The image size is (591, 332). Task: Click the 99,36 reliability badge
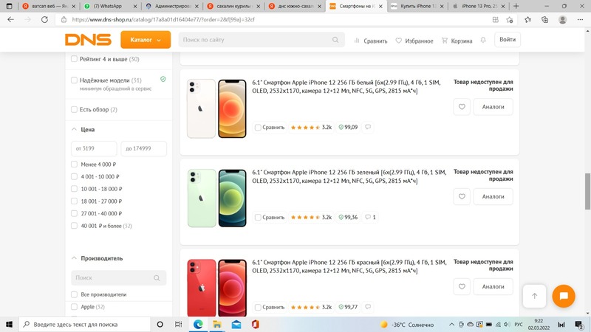point(348,217)
